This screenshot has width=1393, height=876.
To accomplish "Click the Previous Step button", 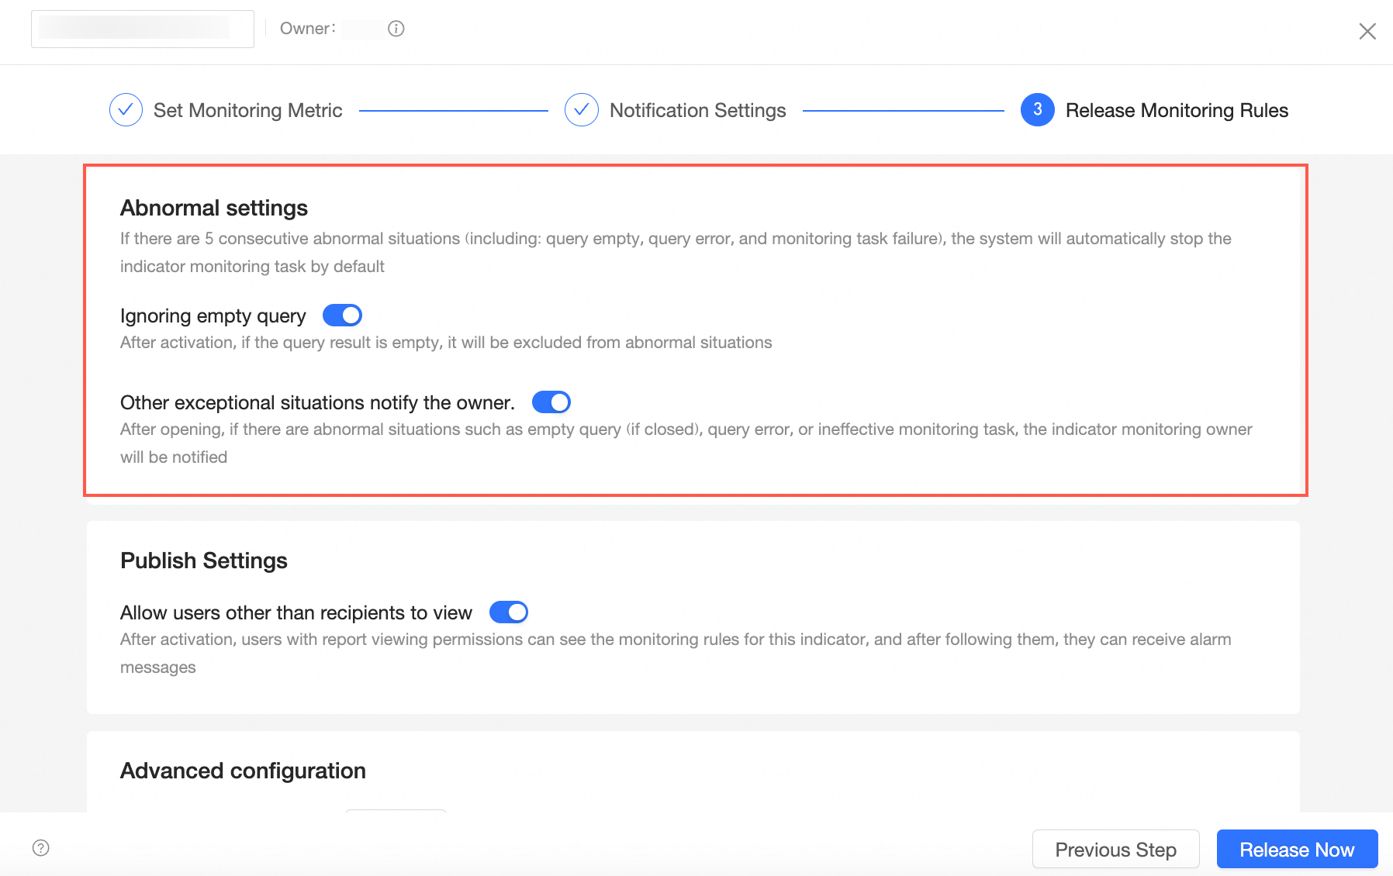I will pos(1115,850).
